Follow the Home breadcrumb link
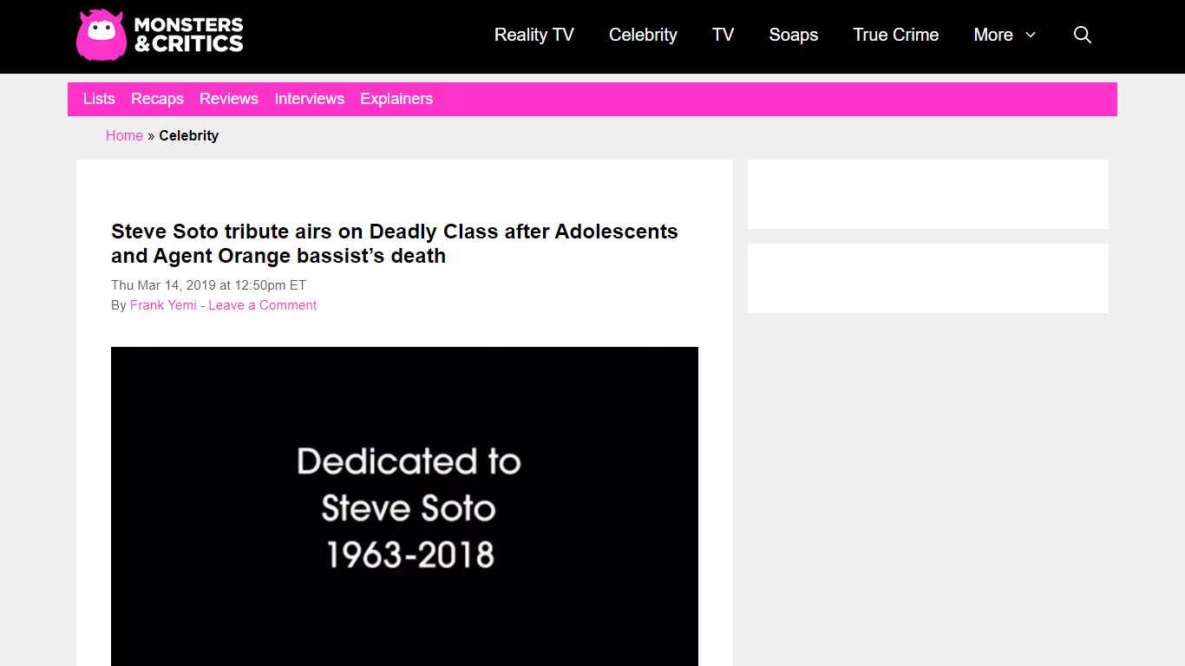Screen dimensions: 1185x666 point(124,135)
